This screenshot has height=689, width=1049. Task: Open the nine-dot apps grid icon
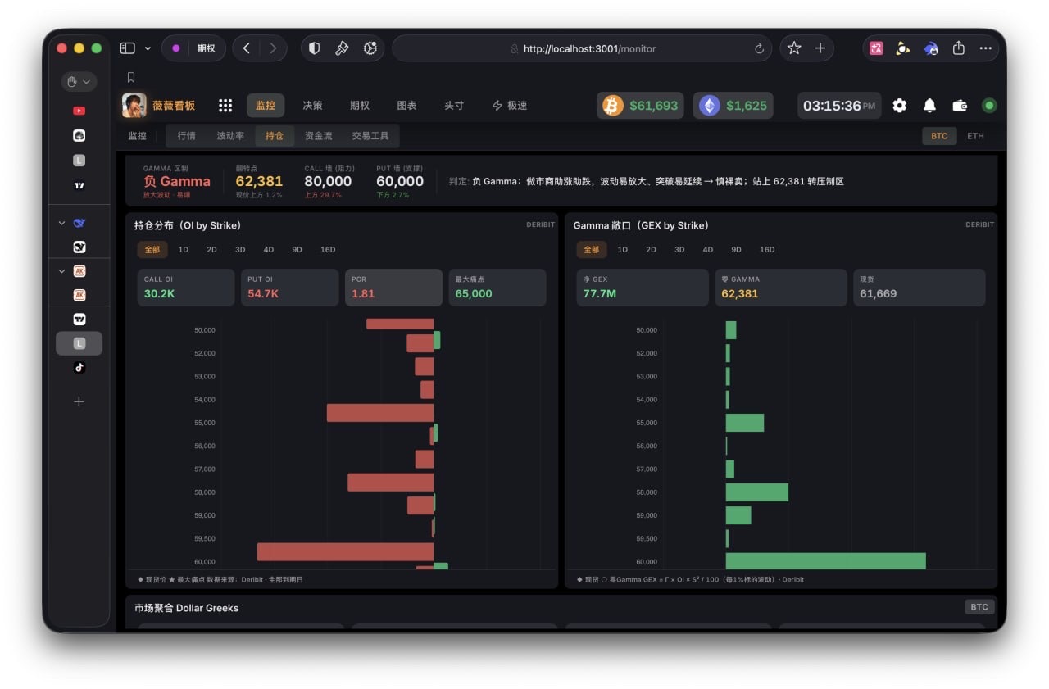tap(225, 106)
